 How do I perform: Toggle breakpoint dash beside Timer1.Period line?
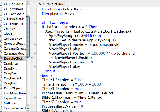click(35, 84)
